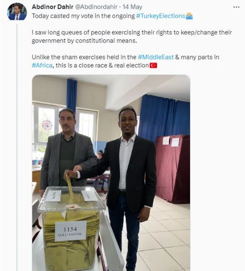Follow the #TurkeyElections hashtag
Image resolution: width=245 pixels, height=271 pixels.
click(x=161, y=16)
